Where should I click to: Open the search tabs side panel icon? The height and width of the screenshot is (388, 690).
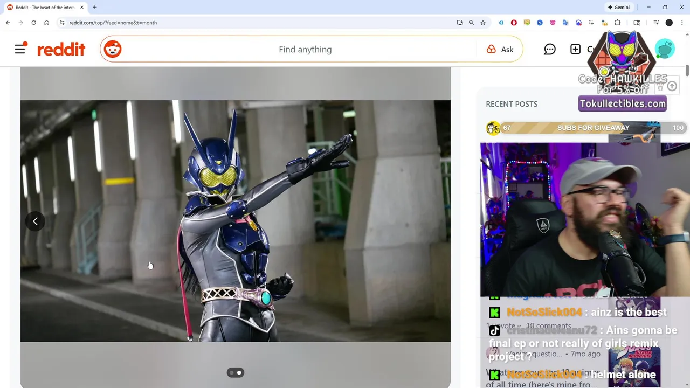[637, 23]
